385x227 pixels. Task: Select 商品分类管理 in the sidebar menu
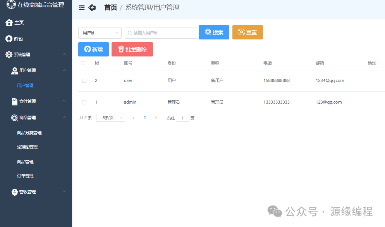29,132
